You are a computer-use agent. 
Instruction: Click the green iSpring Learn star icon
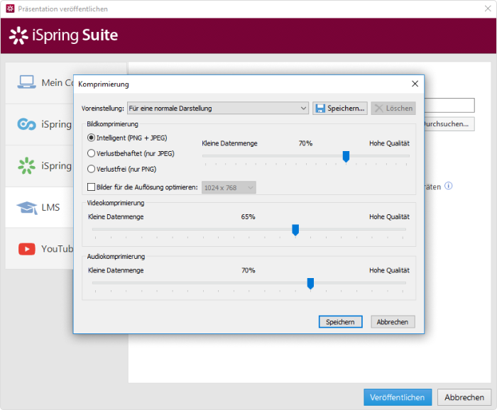[x=27, y=165]
